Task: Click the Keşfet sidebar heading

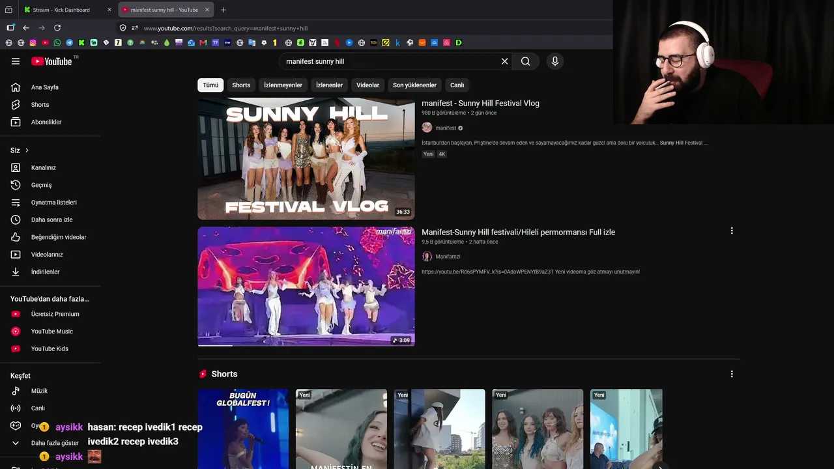Action: tap(20, 376)
